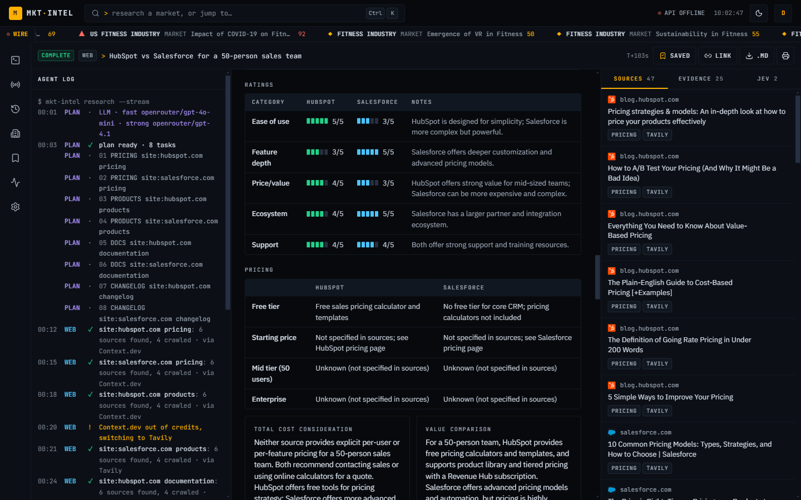The image size is (801, 500).
Task: Click HubSpot Support rating bar
Action: pyautogui.click(x=317, y=245)
